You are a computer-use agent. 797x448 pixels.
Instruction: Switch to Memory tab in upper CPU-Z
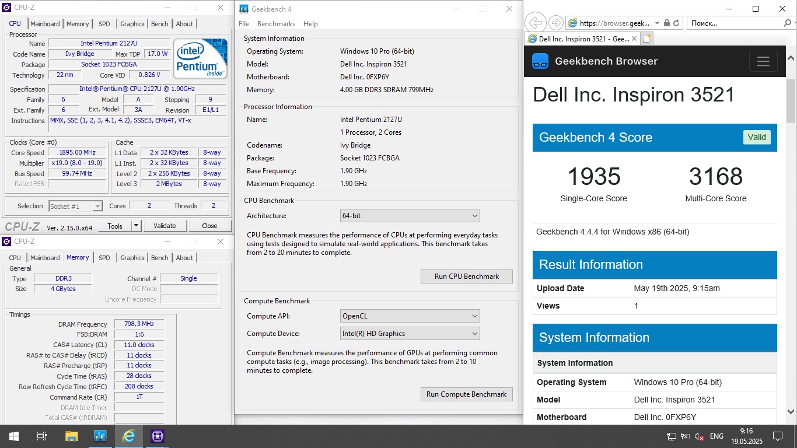coord(78,24)
